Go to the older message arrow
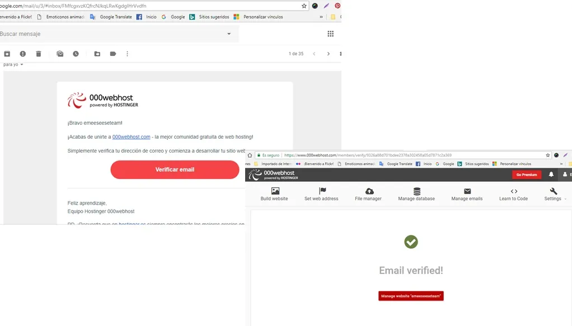 [329, 54]
